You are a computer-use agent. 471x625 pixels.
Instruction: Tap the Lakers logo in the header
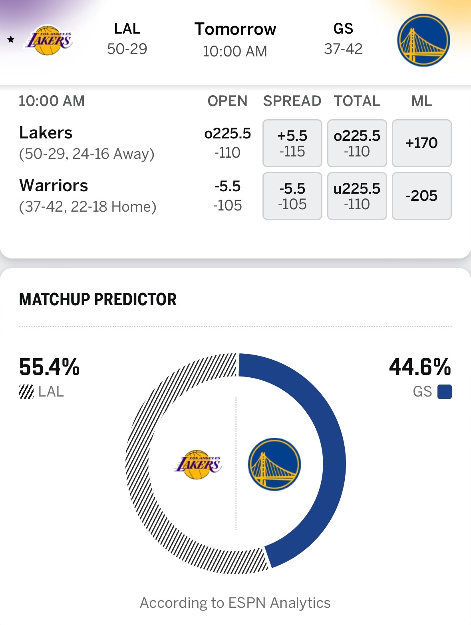point(49,40)
